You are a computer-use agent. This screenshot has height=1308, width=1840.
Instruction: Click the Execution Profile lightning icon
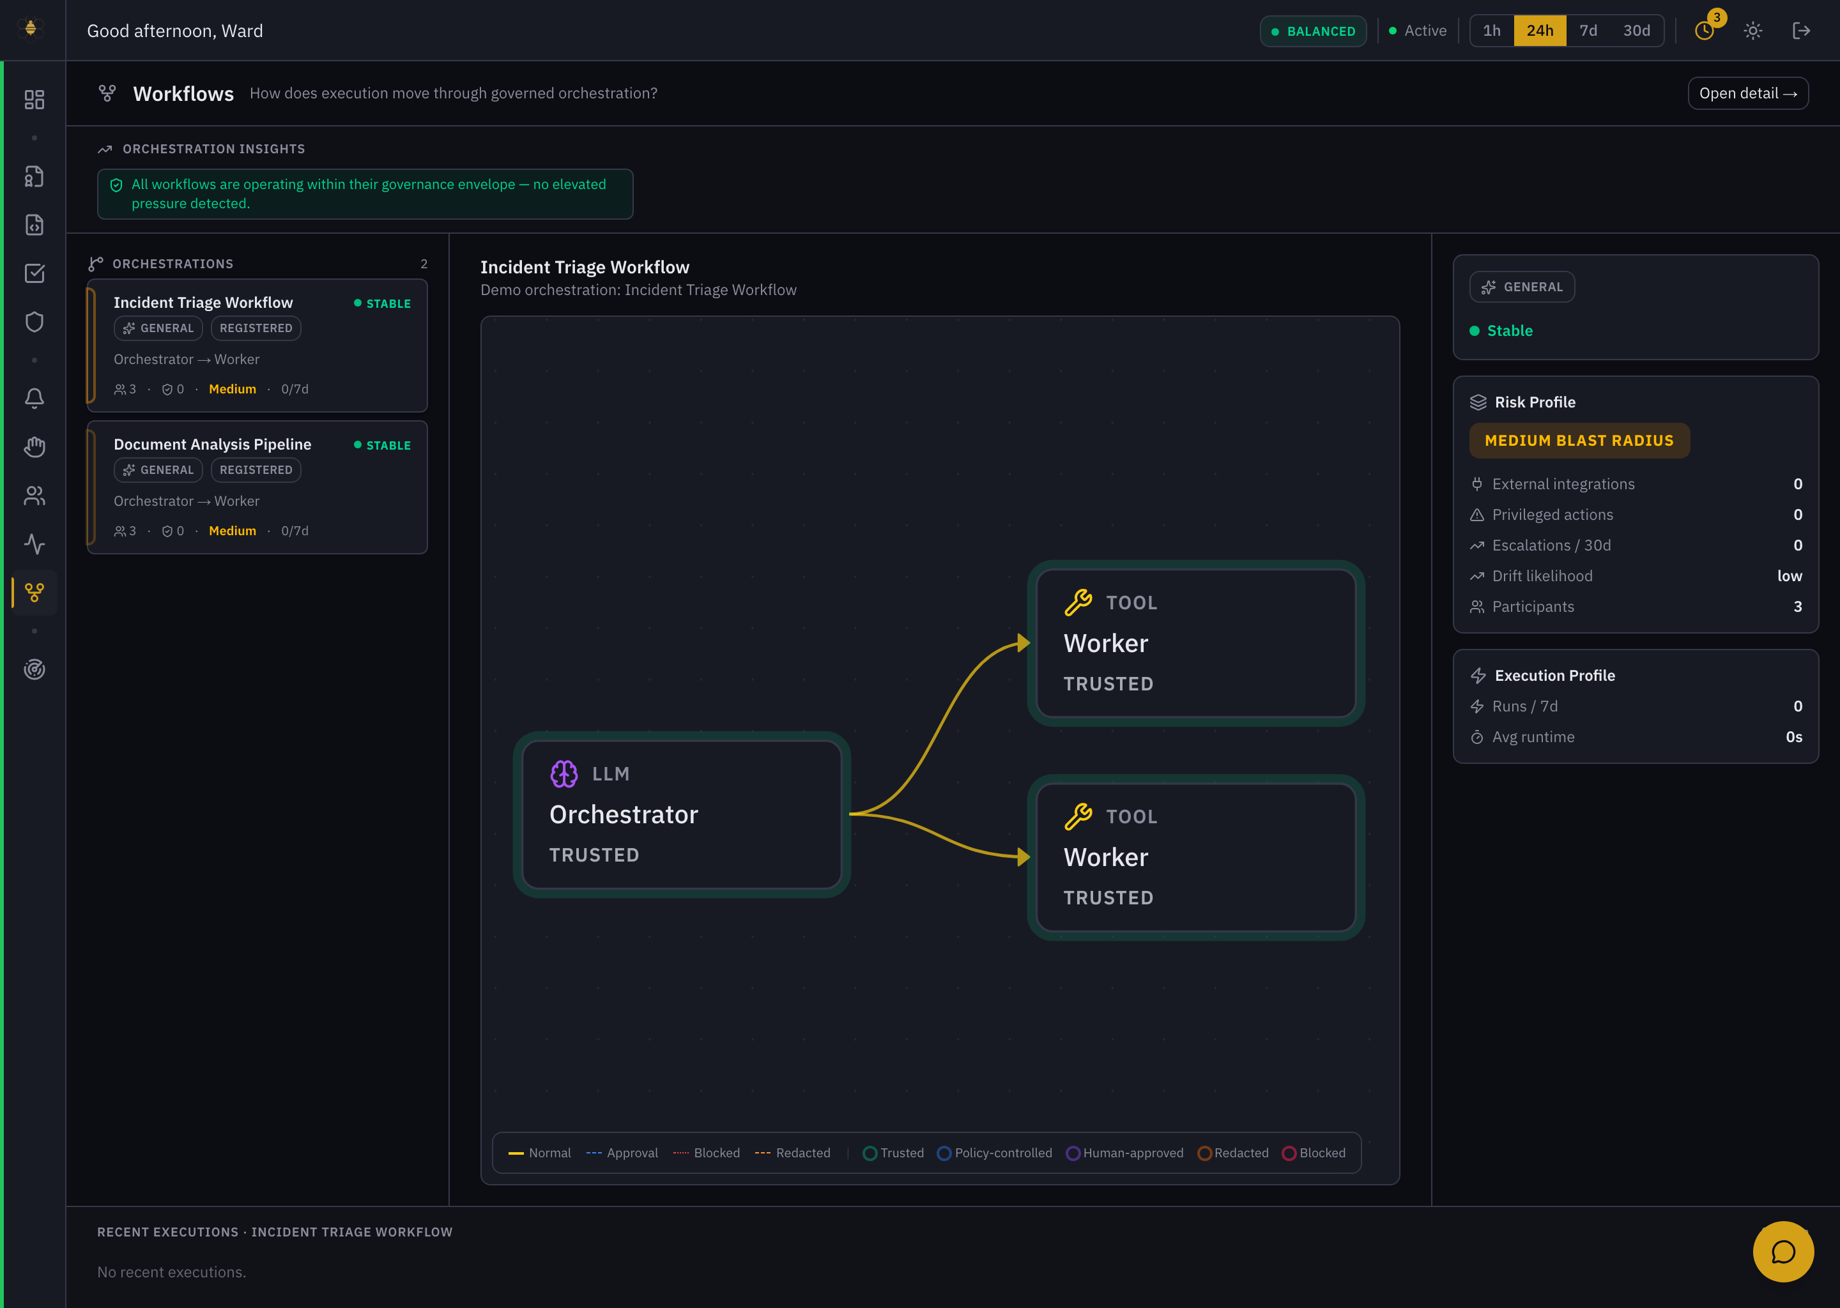coord(1478,676)
